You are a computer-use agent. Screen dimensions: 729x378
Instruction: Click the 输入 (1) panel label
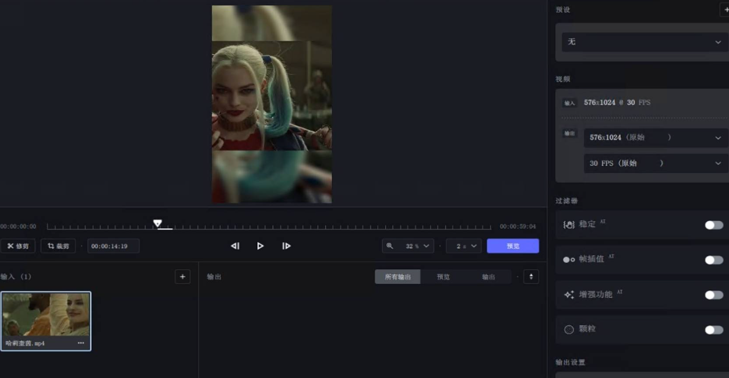[x=16, y=277]
